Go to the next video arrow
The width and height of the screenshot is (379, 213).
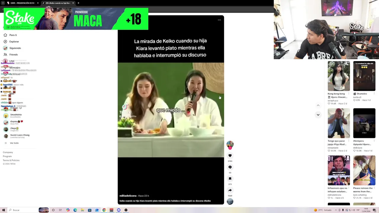click(318, 115)
